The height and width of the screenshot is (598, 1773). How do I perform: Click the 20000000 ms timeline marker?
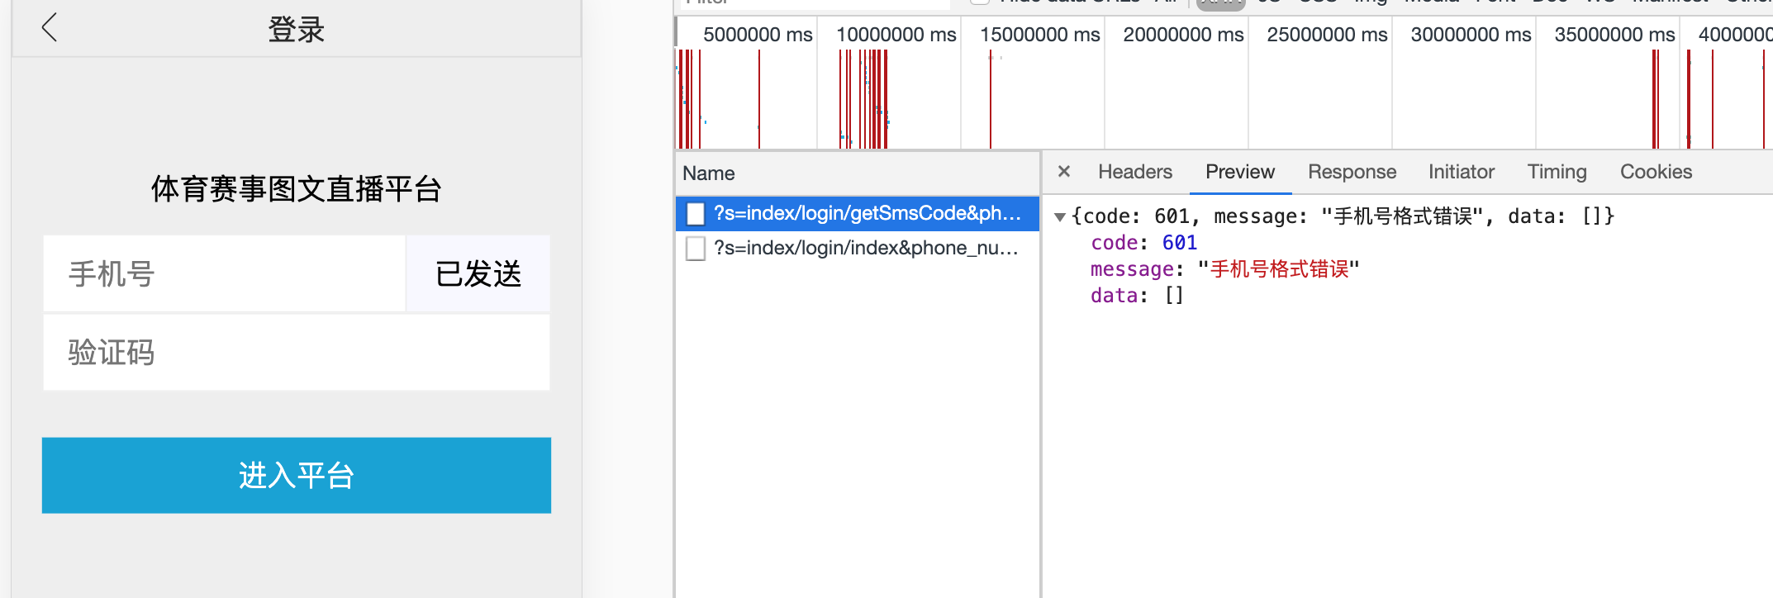1183,35
